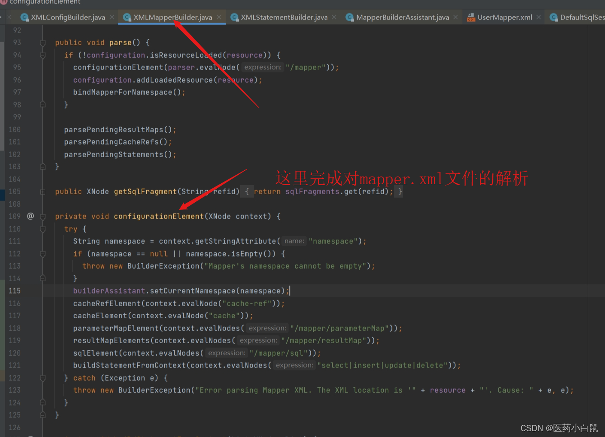This screenshot has height=437, width=605.
Task: Click the class icon on XMLConfigBuilder.java tab
Action: coord(25,18)
